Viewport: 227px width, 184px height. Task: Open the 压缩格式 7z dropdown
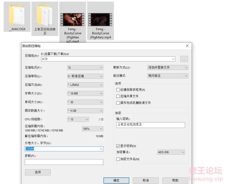(85, 68)
